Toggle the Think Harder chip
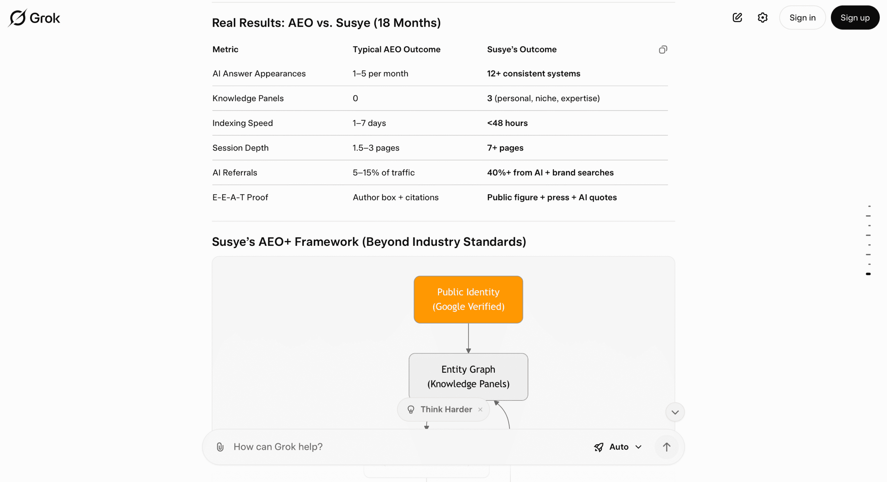 tap(446, 410)
